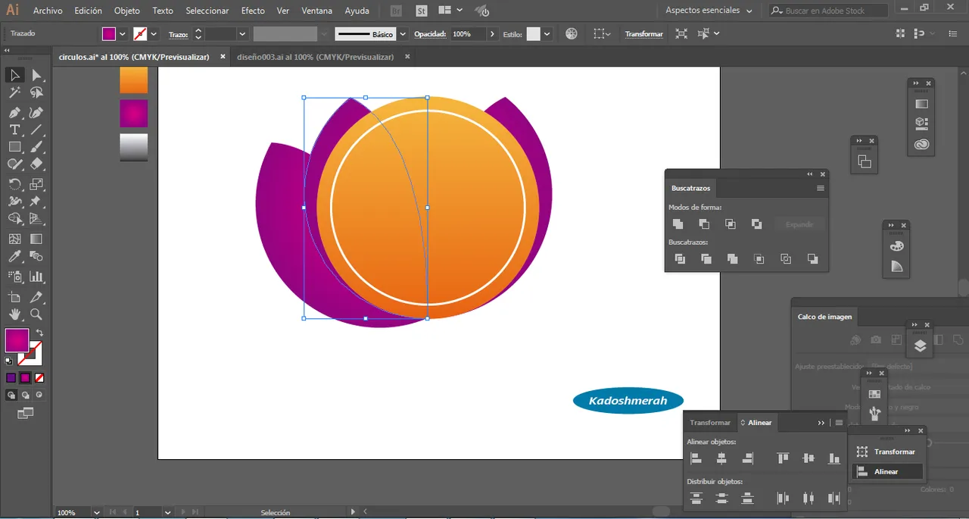Open the Efecto menu
The height and width of the screenshot is (519, 969).
click(253, 11)
